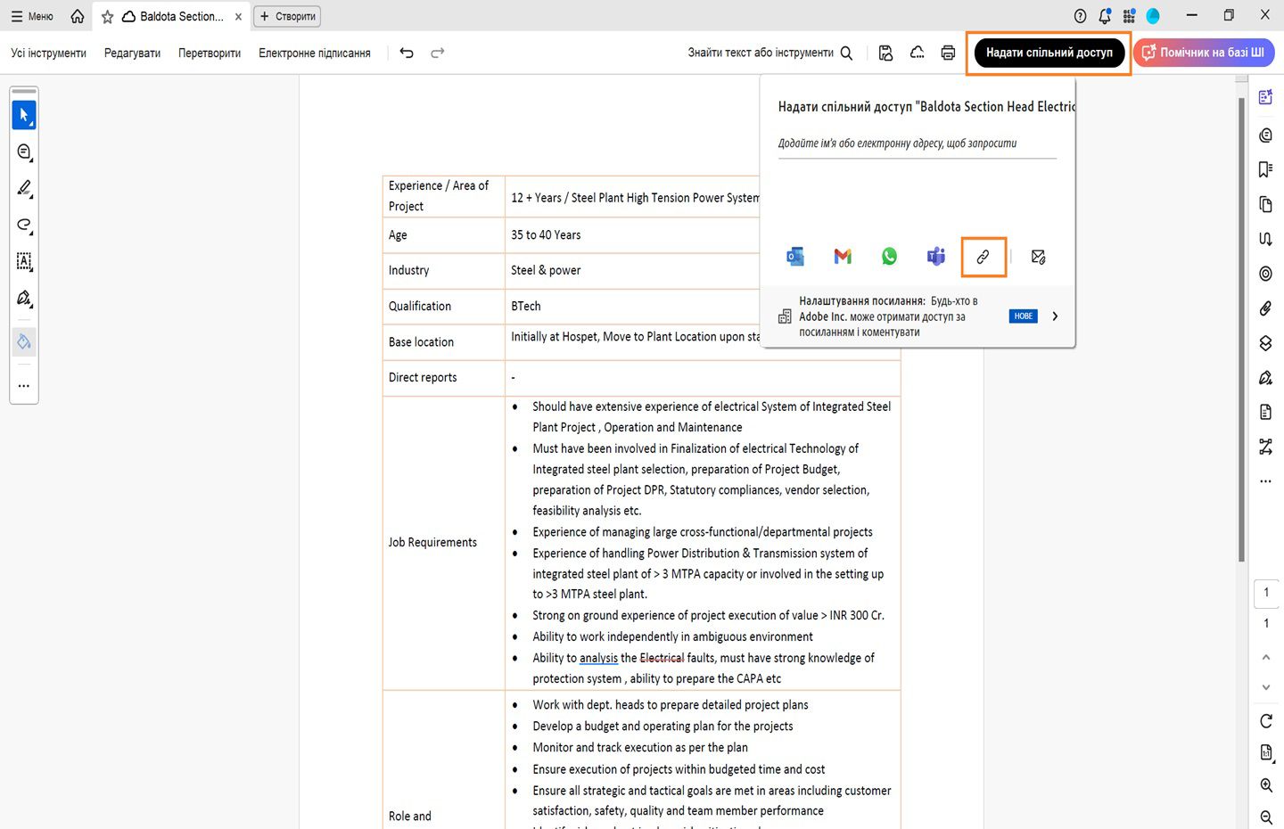Screen dimensions: 1284x829
Task: Close the Baldota Section tab
Action: pyautogui.click(x=238, y=17)
